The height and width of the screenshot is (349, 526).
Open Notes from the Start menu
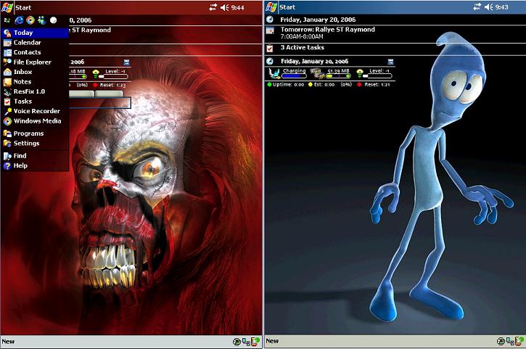(35, 81)
